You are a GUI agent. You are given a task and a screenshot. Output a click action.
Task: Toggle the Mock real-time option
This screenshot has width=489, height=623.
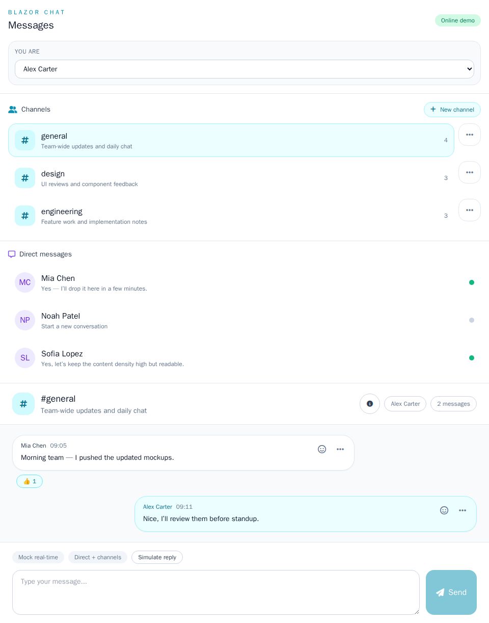[38, 557]
